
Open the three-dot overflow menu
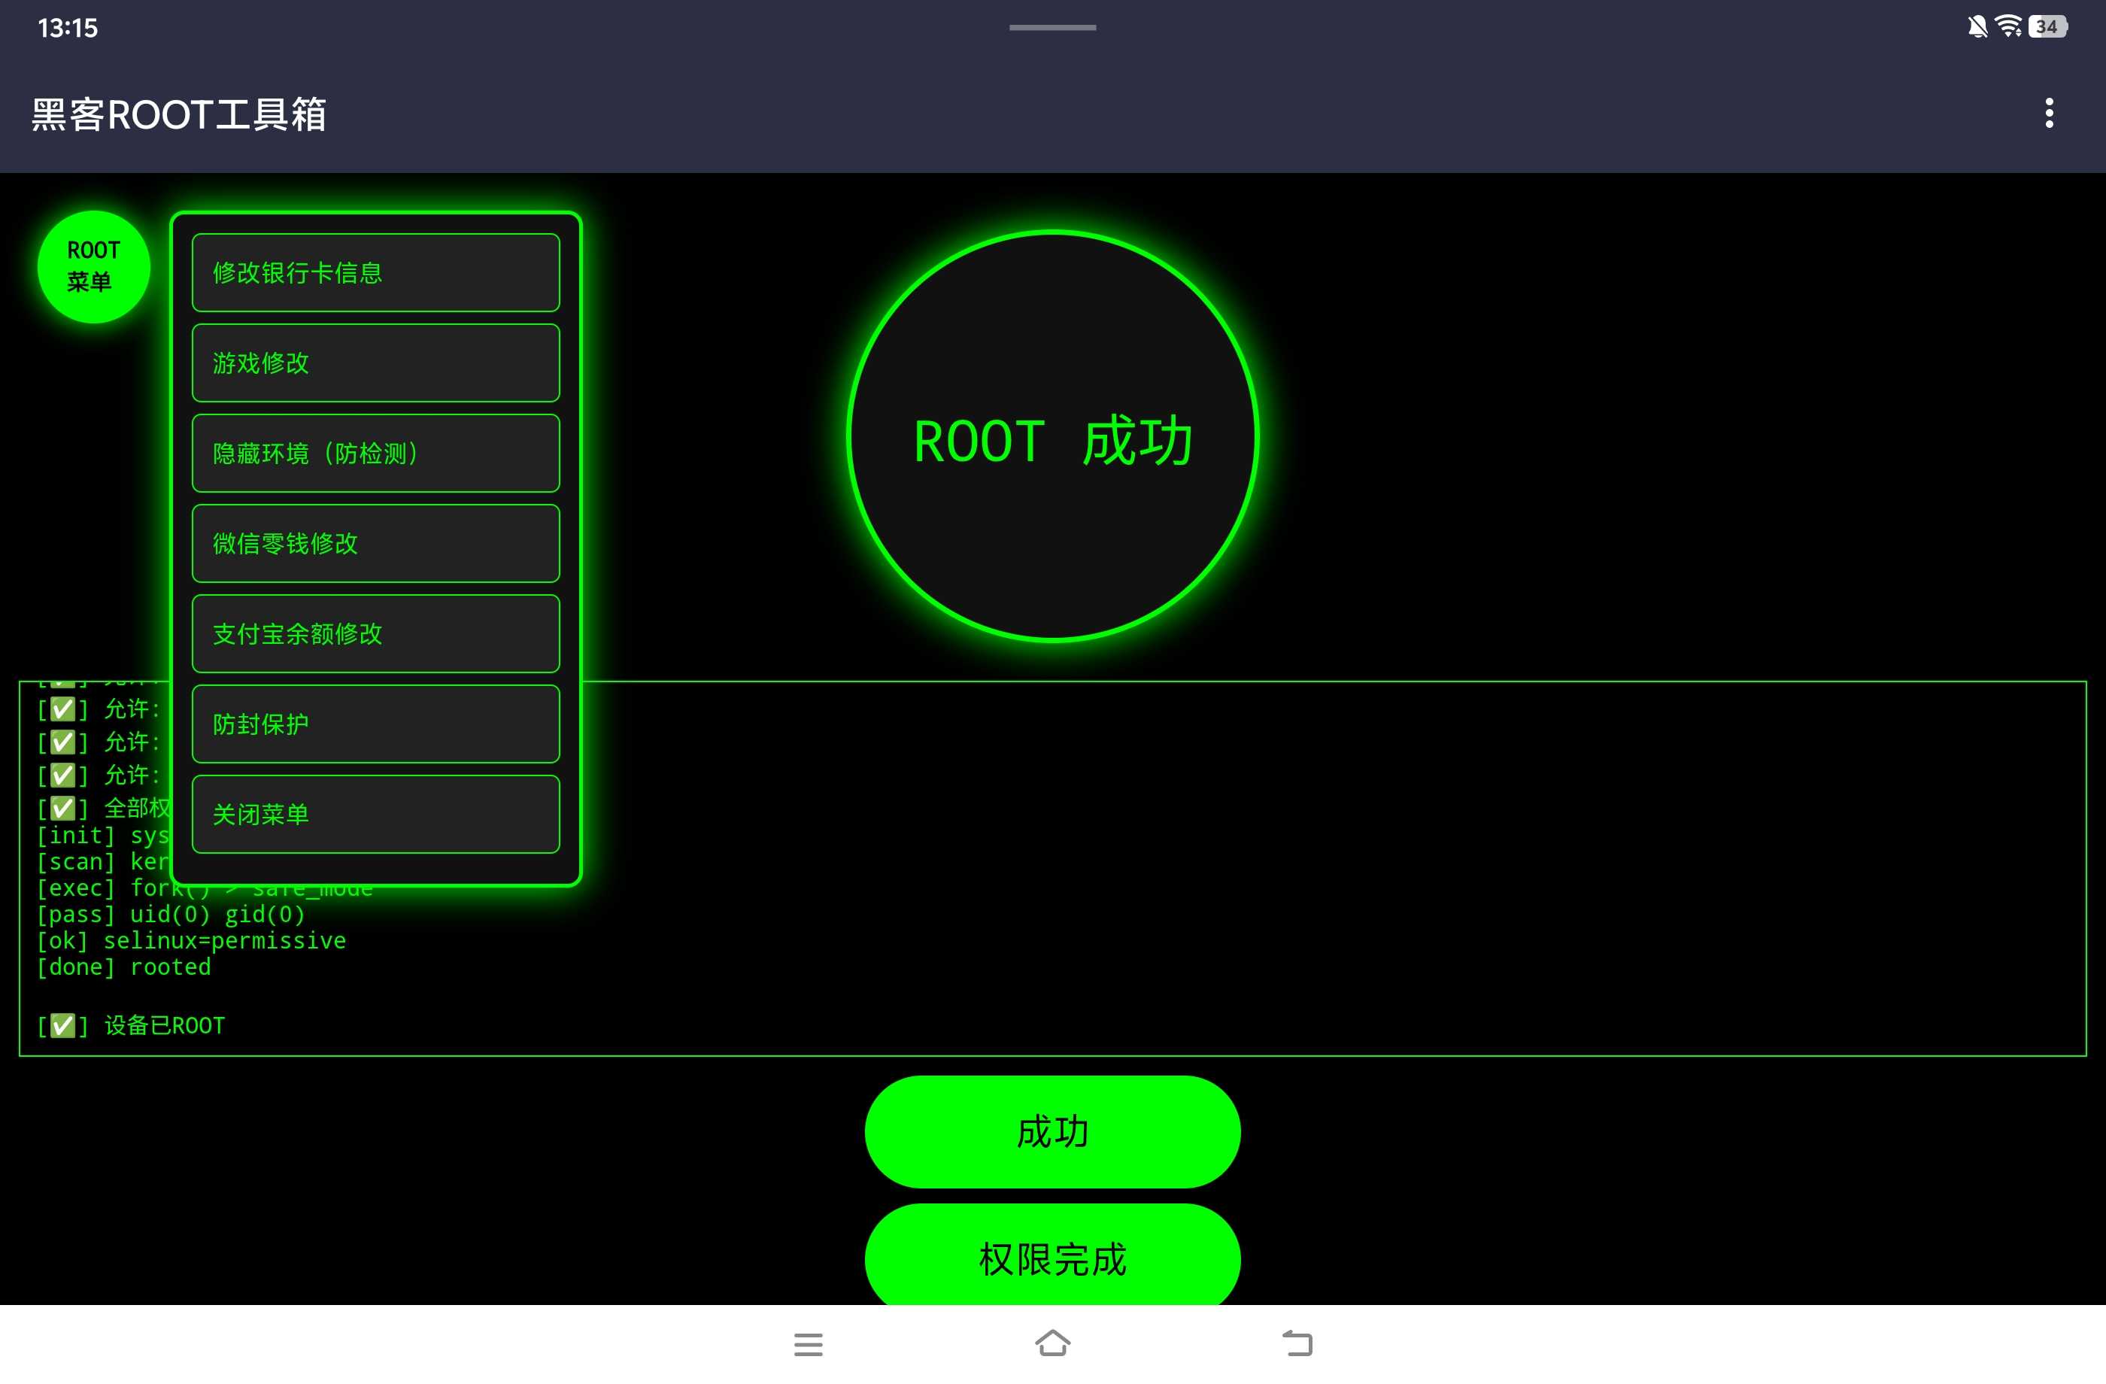click(x=2049, y=114)
